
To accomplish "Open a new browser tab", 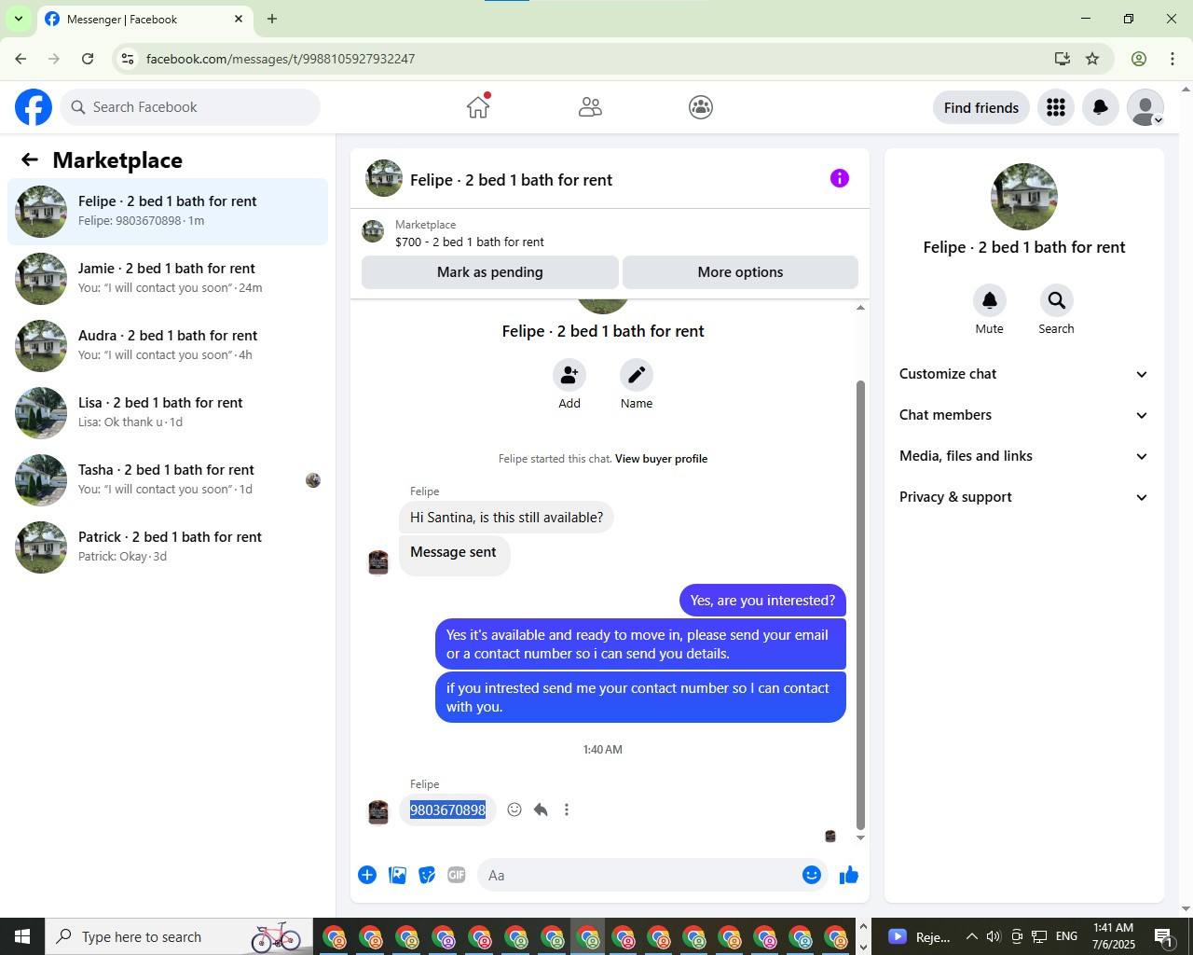I will 272,19.
